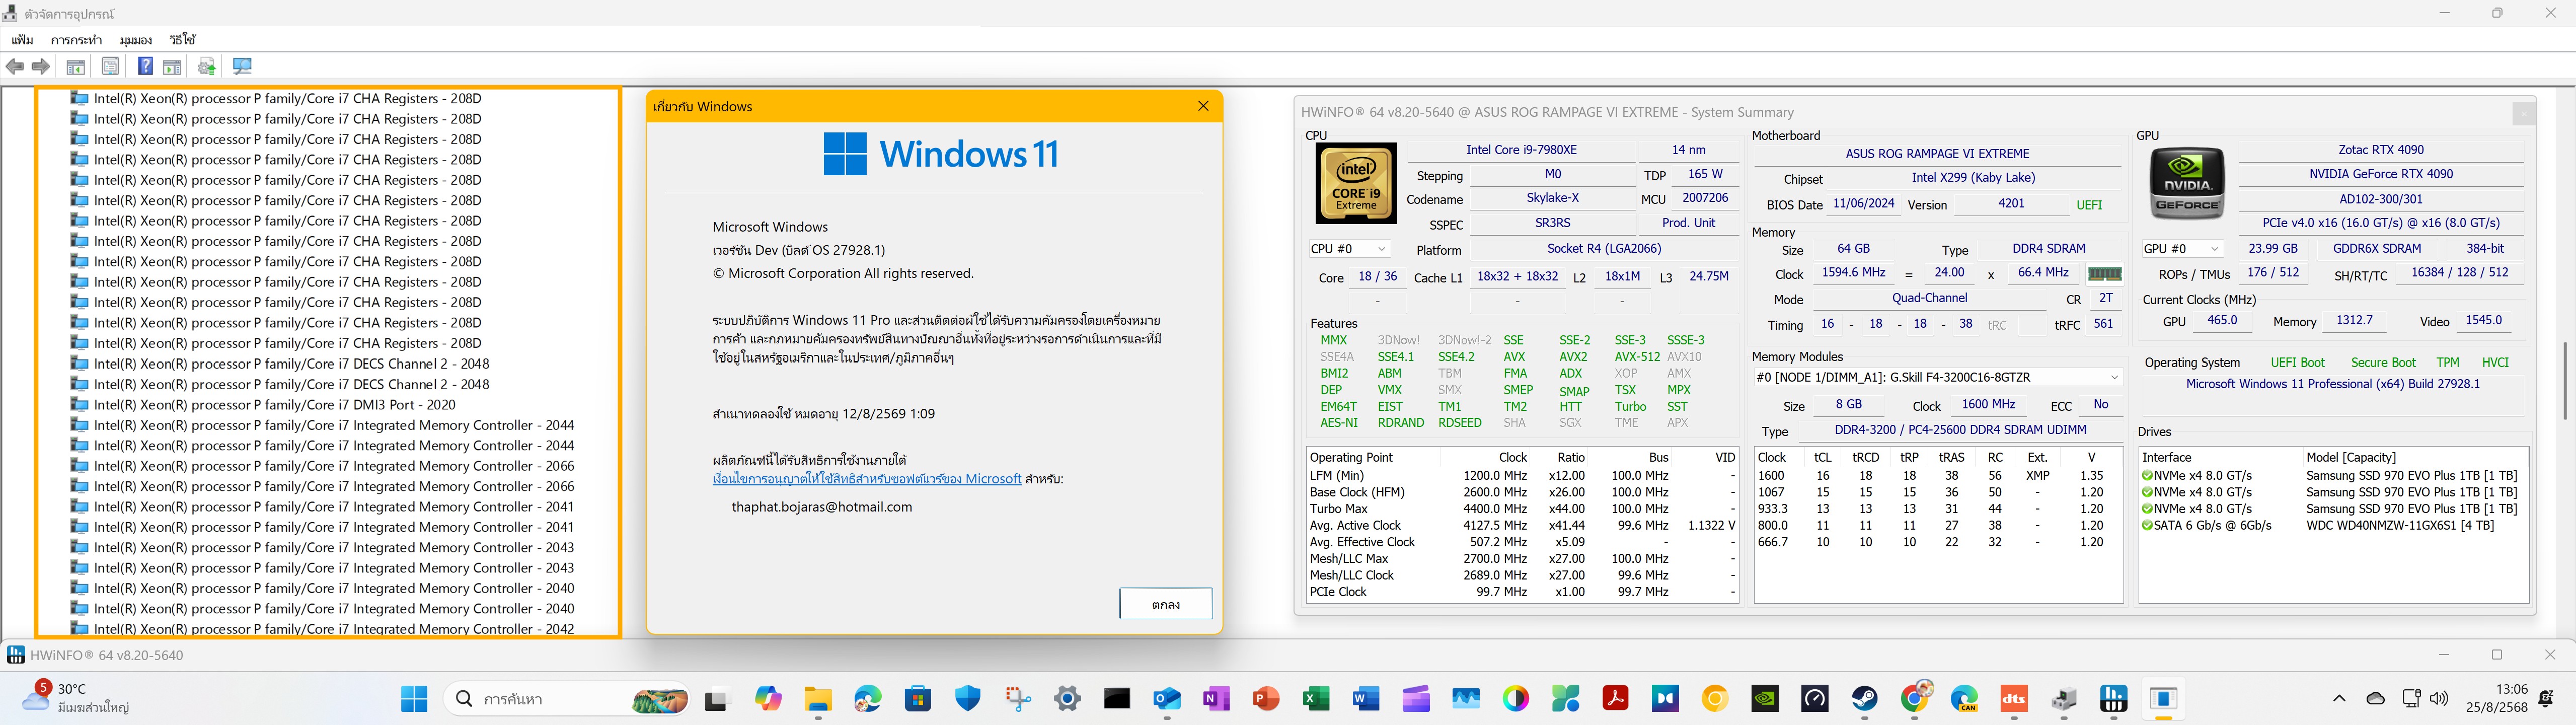Click show/hide console tree icon
2576x725 pixels.
75,66
